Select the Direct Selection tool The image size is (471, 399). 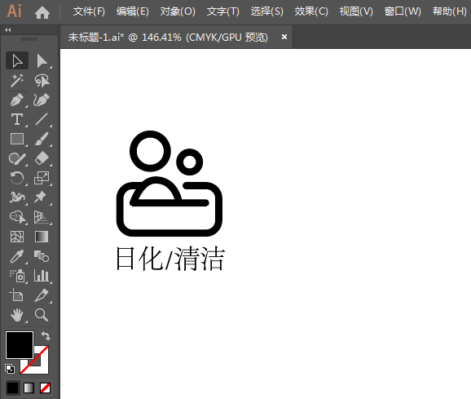point(42,60)
